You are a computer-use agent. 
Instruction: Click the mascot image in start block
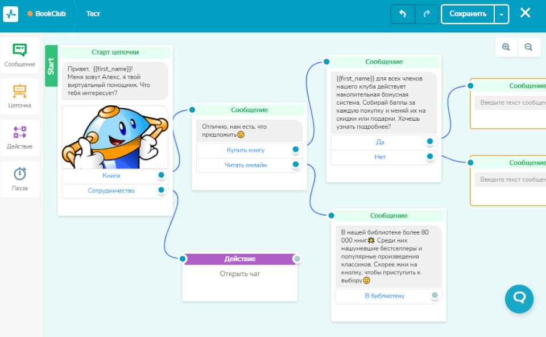(115, 137)
